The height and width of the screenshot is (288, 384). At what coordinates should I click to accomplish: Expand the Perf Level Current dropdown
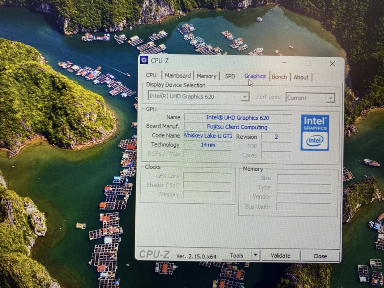click(x=310, y=98)
